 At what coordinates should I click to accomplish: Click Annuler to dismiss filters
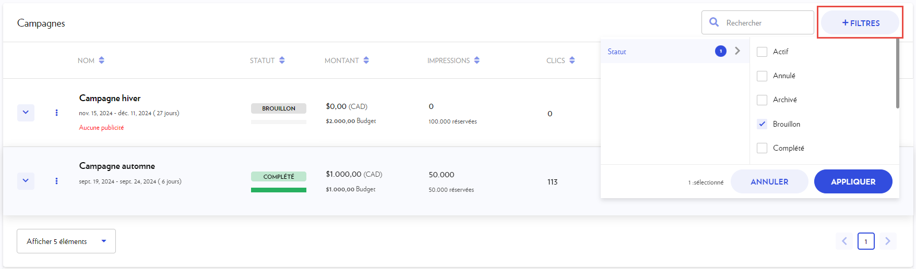769,181
